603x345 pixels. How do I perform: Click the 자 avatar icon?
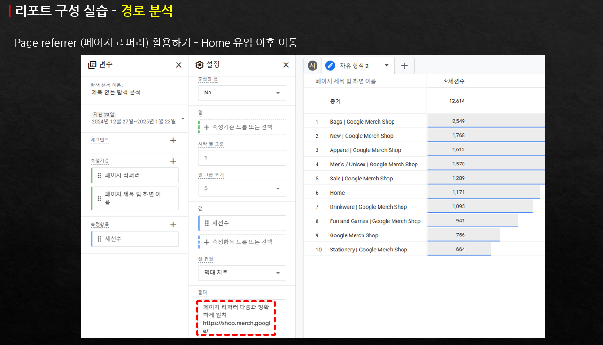click(x=312, y=65)
